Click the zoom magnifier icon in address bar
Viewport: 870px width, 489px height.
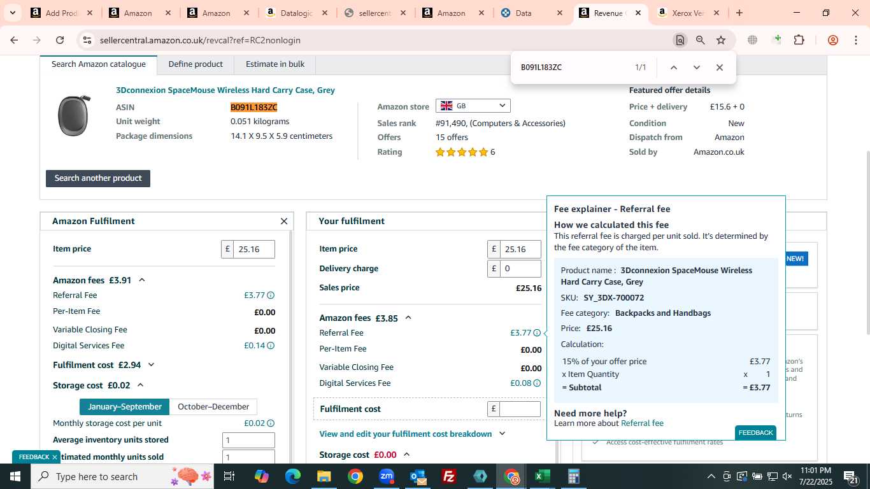(x=701, y=40)
